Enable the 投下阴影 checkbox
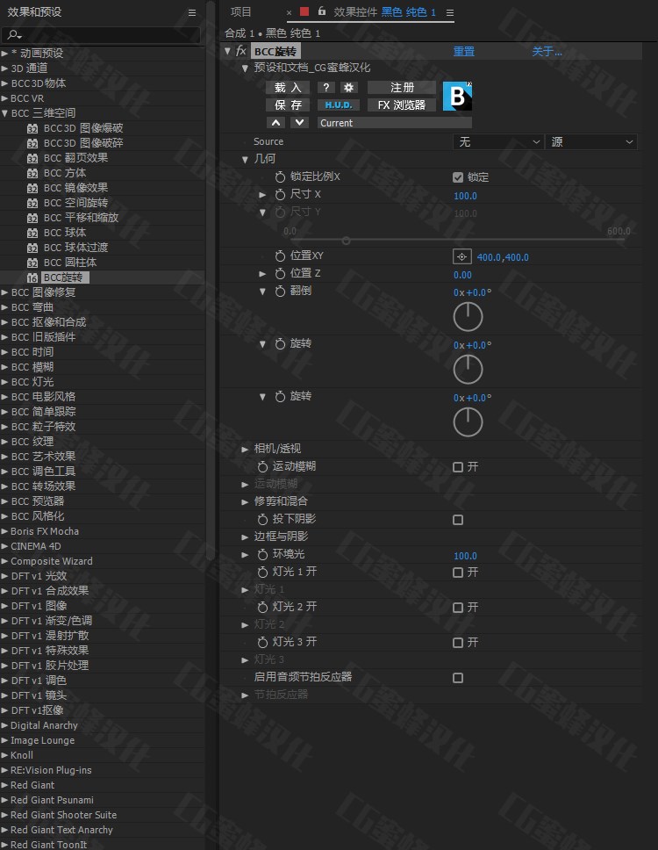Viewport: 658px width, 850px height. coord(458,520)
